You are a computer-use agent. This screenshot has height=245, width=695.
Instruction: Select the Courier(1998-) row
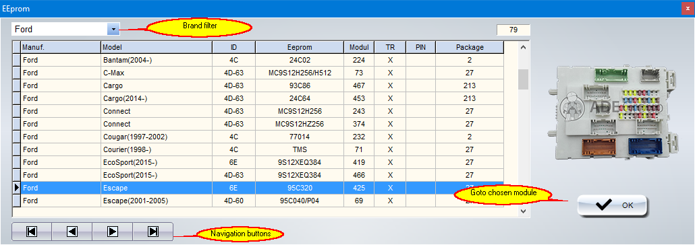point(258,150)
